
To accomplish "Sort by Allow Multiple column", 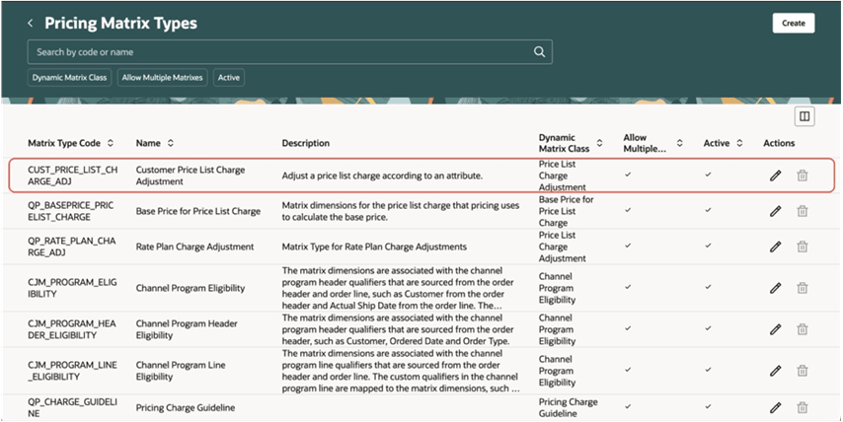I will 679,143.
